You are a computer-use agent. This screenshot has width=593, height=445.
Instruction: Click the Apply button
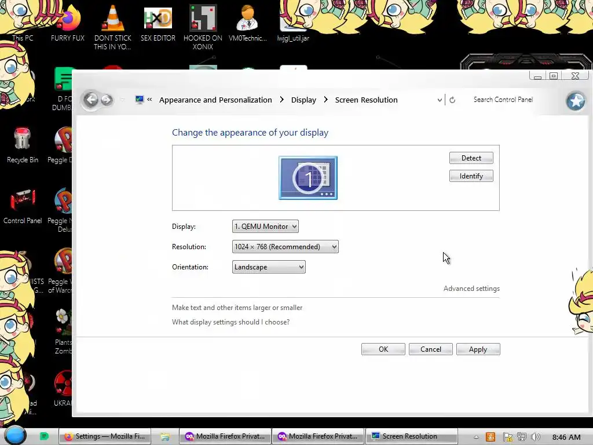tap(478, 349)
